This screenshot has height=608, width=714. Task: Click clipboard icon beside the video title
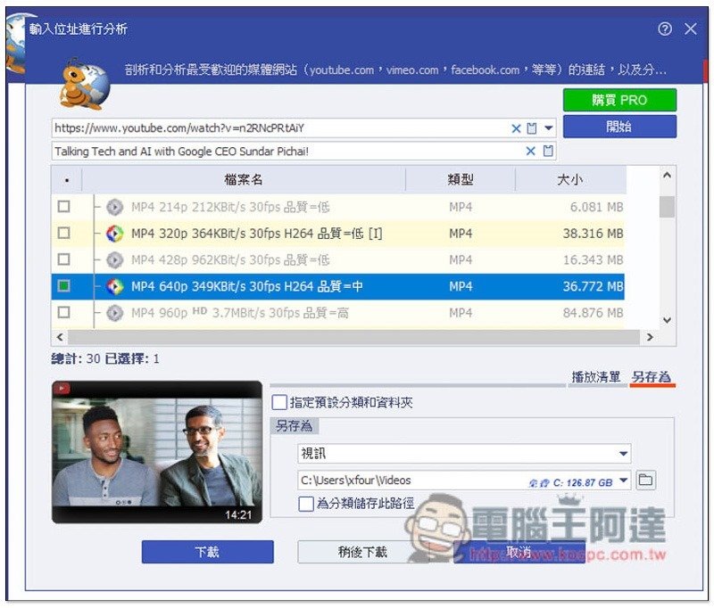click(x=548, y=151)
